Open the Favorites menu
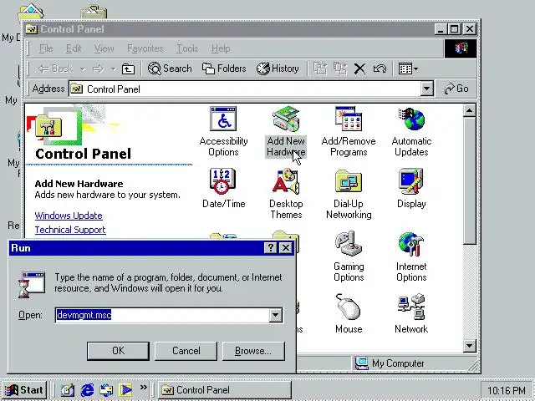Image resolution: width=535 pixels, height=401 pixels. point(145,48)
